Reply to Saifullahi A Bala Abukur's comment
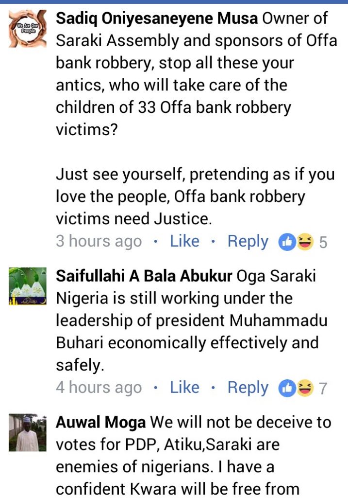 click(x=248, y=388)
